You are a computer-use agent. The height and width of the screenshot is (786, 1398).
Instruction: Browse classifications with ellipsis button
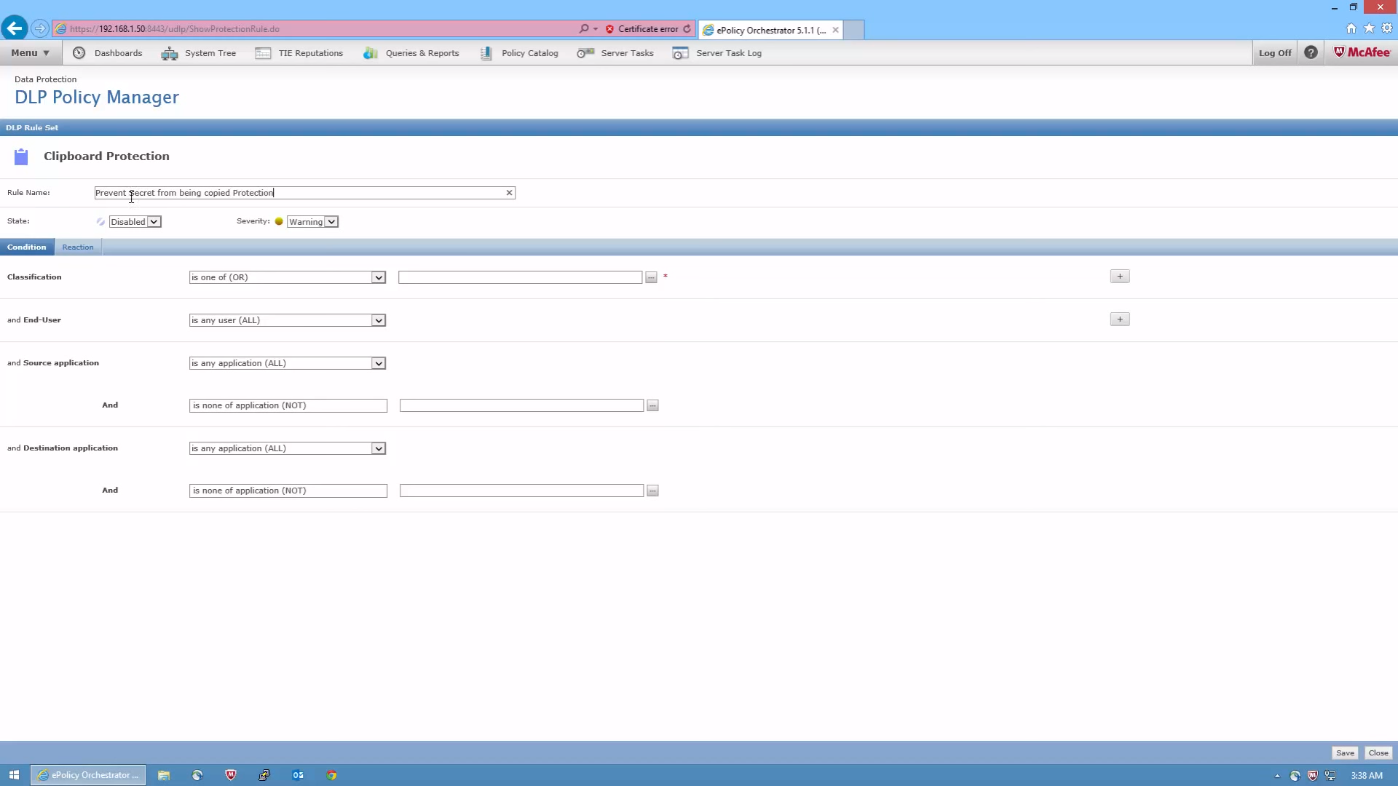(x=651, y=277)
